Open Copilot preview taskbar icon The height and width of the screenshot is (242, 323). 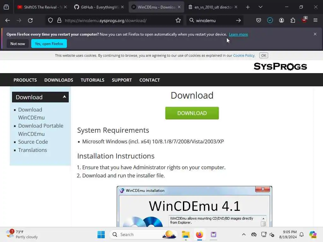click(313, 234)
